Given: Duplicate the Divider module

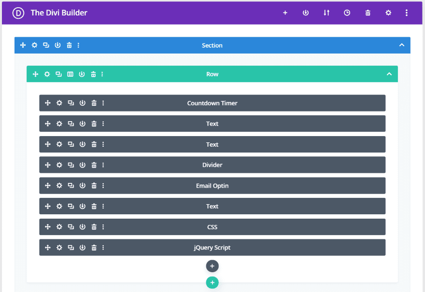Looking at the screenshot, I should click(x=71, y=165).
